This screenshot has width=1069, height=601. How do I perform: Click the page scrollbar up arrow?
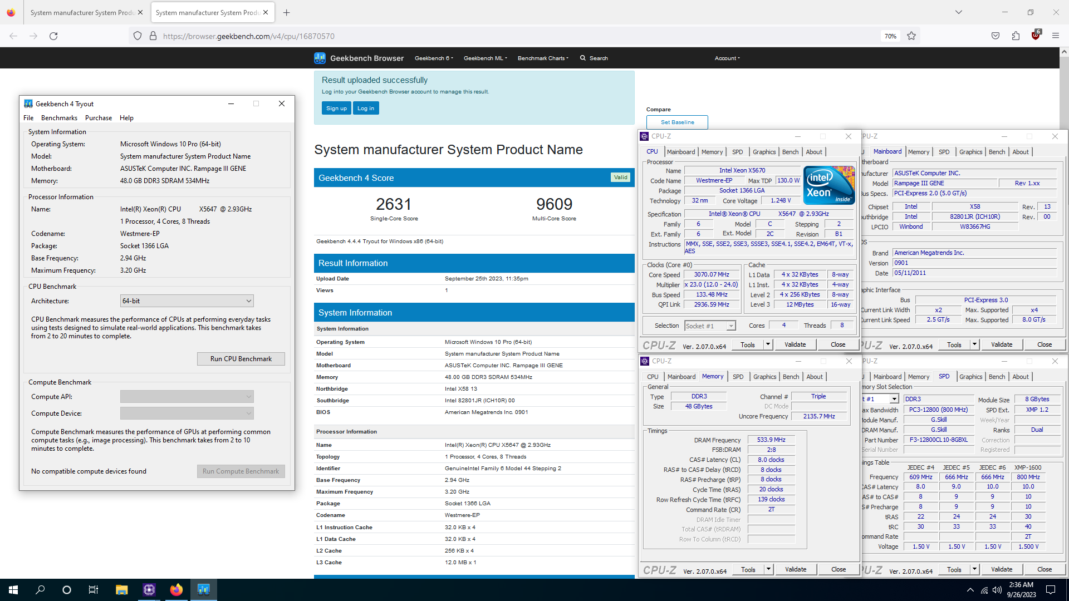click(1064, 51)
